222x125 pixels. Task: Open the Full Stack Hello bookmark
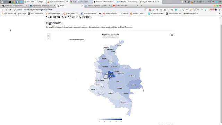point(173,14)
